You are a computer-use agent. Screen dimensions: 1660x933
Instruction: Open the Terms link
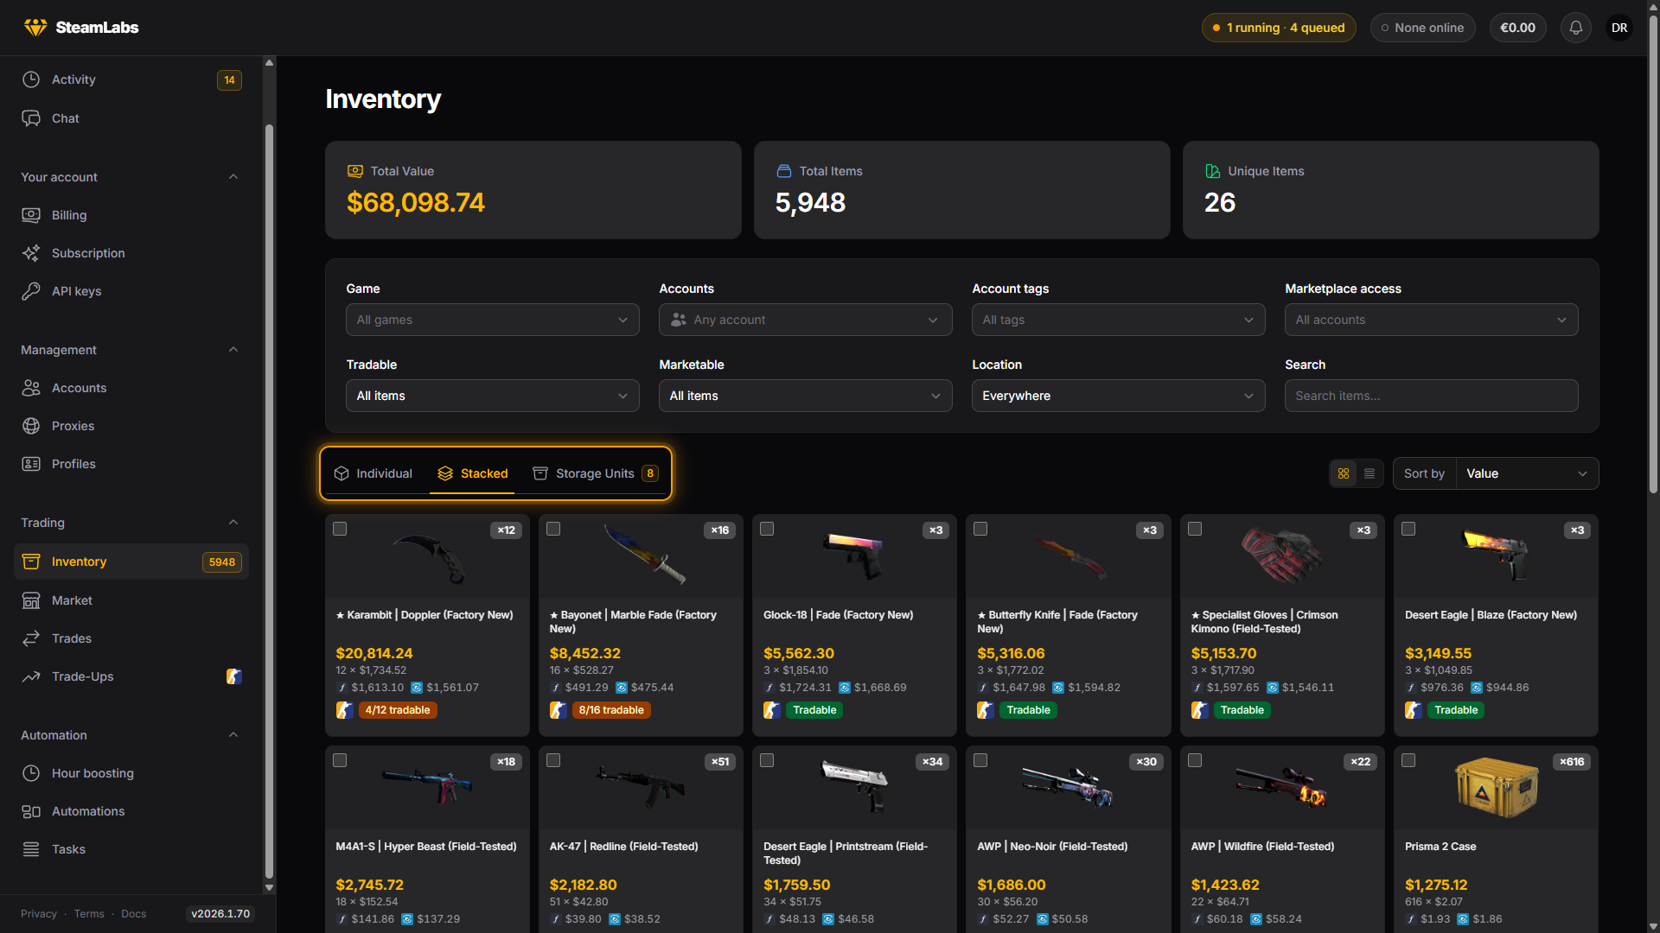[x=89, y=914]
